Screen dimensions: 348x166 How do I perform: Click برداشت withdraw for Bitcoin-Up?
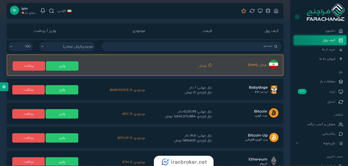click(28, 138)
